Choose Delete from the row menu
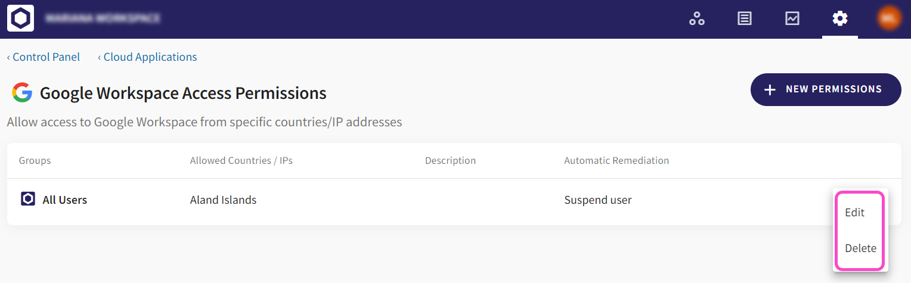 [x=860, y=248]
